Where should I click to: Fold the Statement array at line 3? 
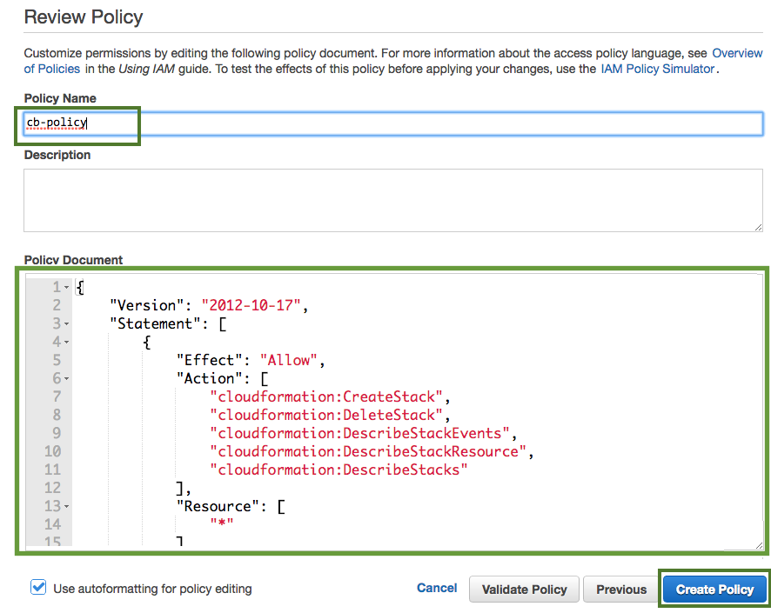[x=67, y=323]
